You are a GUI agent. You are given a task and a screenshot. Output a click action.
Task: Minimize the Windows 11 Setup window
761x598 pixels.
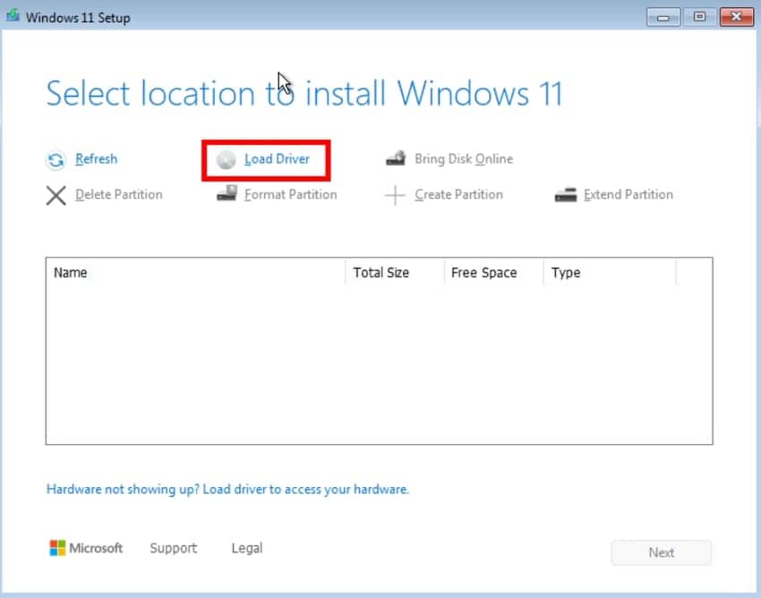pyautogui.click(x=663, y=18)
